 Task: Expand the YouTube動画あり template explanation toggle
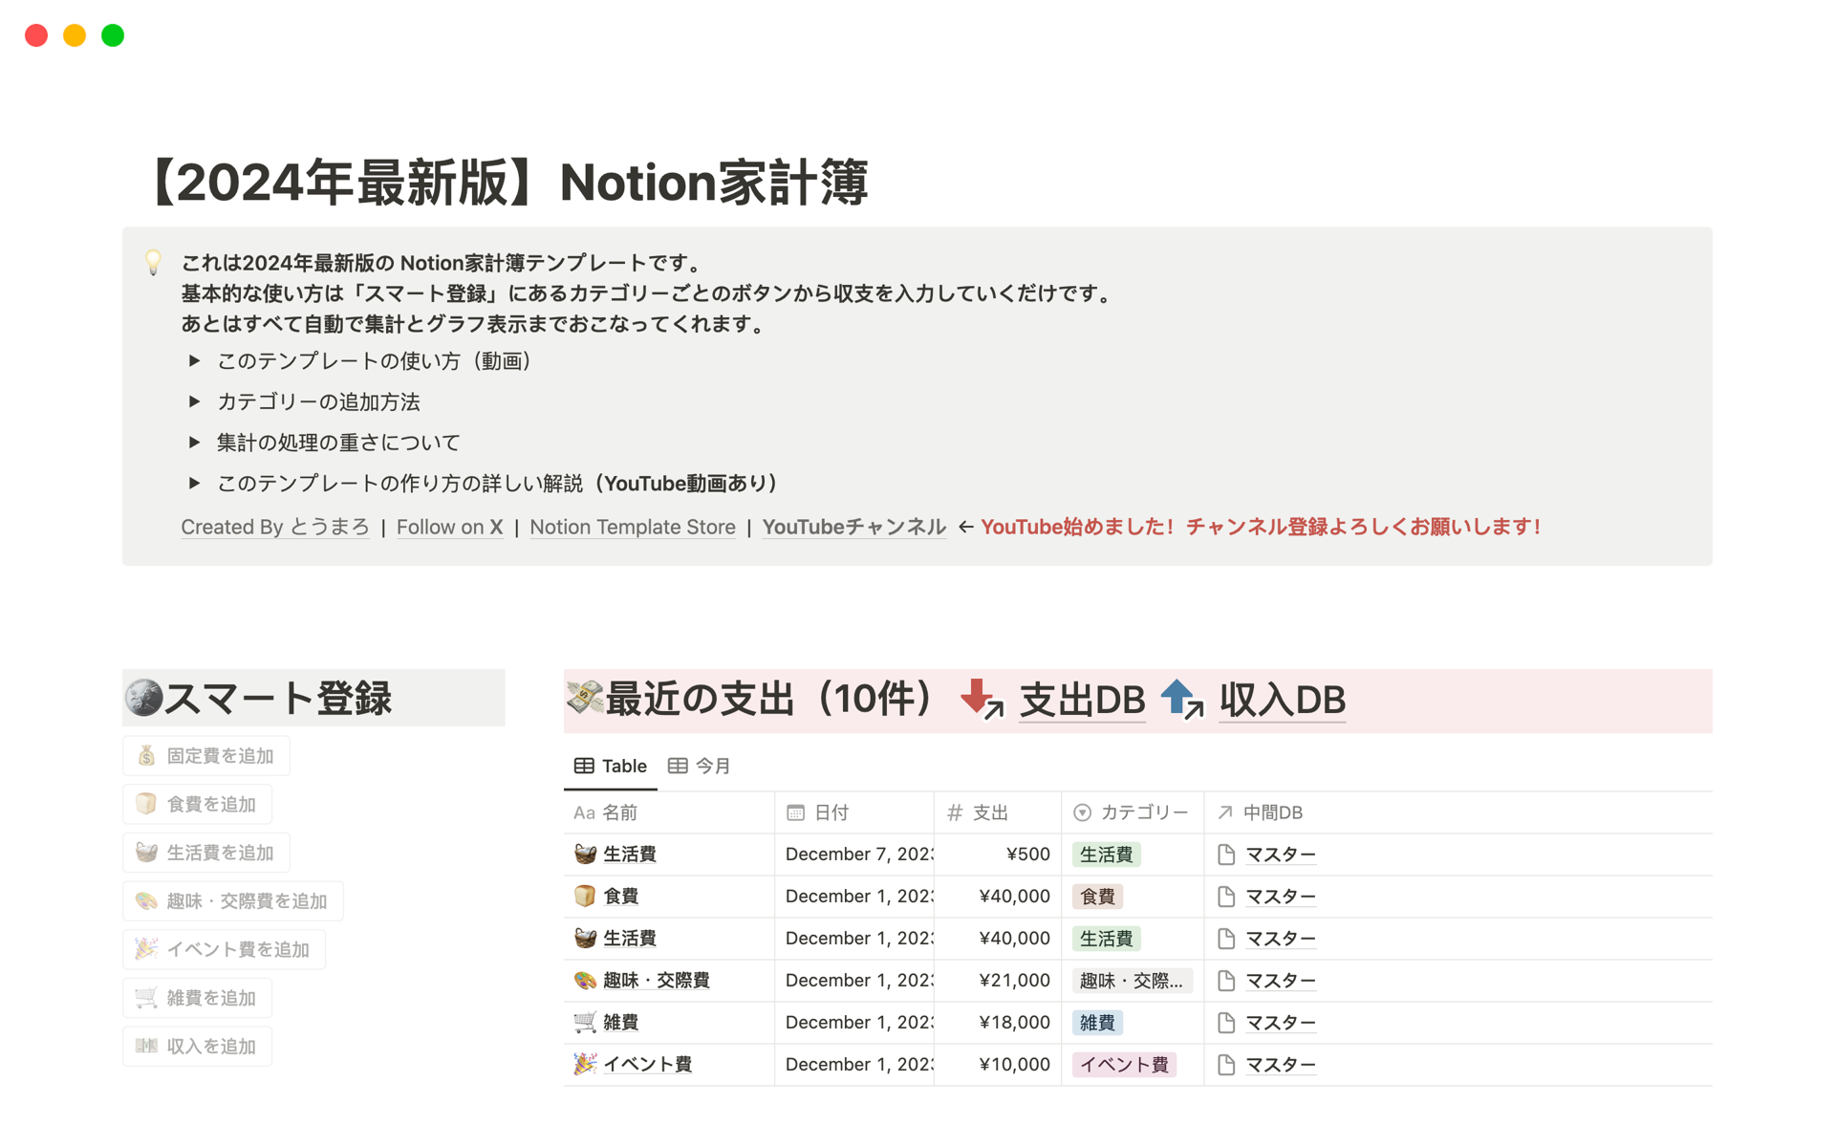pos(194,484)
